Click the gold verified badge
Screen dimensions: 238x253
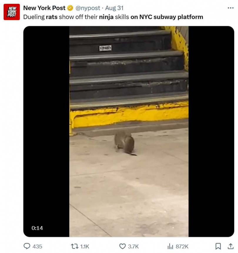tap(70, 8)
